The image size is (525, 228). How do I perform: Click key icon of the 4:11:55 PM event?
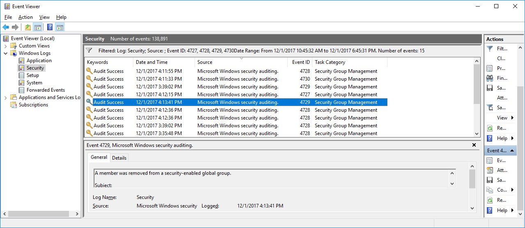coord(89,71)
